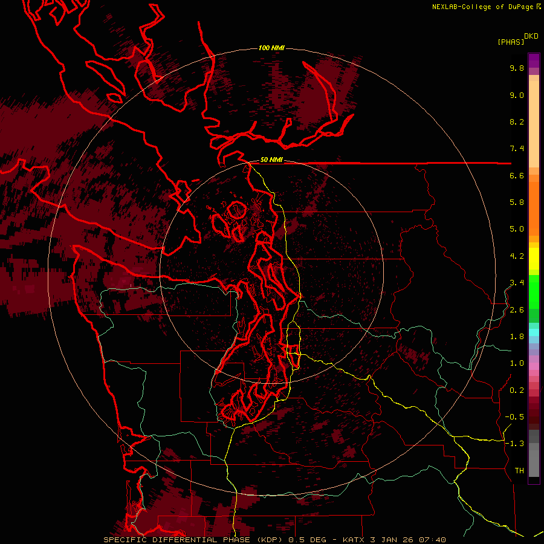Pick the bright green segment of the color bar
The image size is (544, 544).
click(534, 292)
